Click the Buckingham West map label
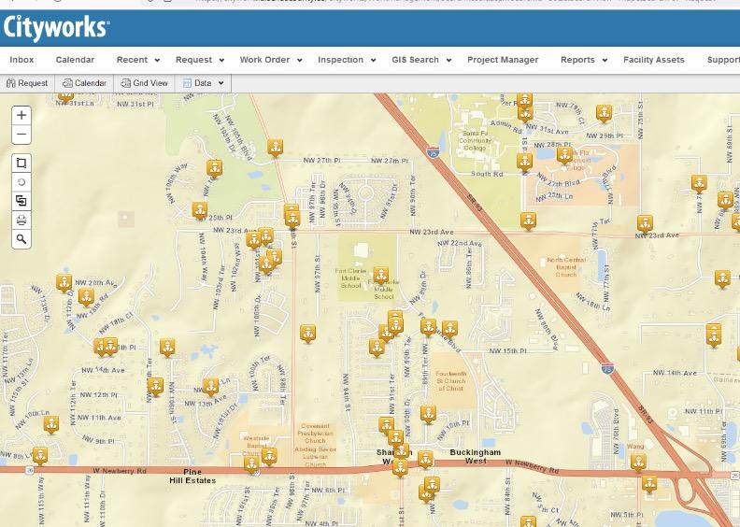 [476, 456]
